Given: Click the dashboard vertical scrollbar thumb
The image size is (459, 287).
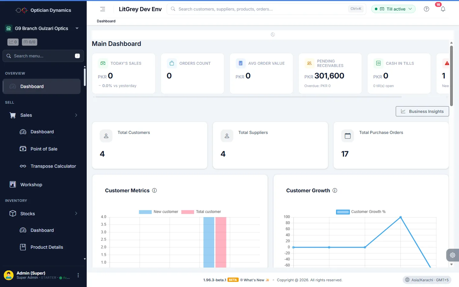Looking at the screenshot, I should (451, 76).
